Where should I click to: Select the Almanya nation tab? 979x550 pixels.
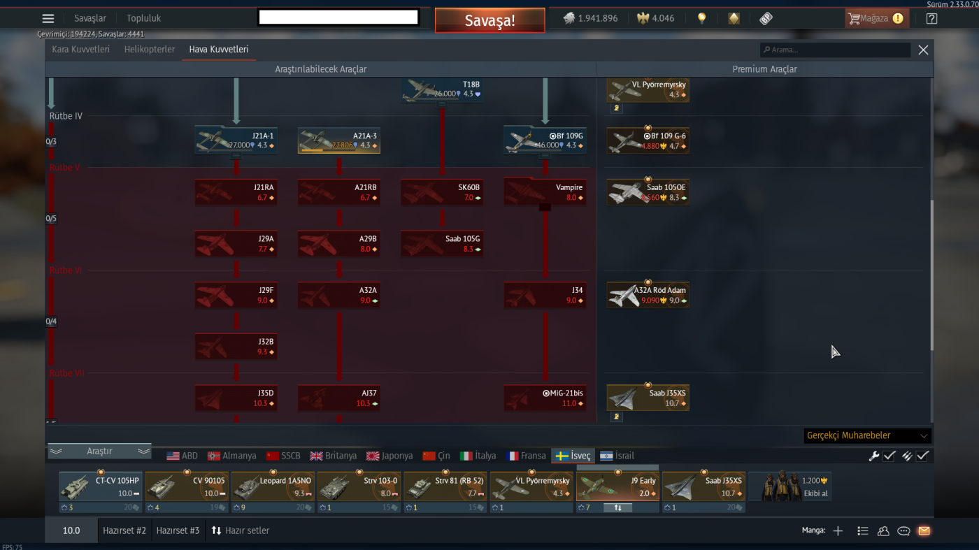point(232,456)
